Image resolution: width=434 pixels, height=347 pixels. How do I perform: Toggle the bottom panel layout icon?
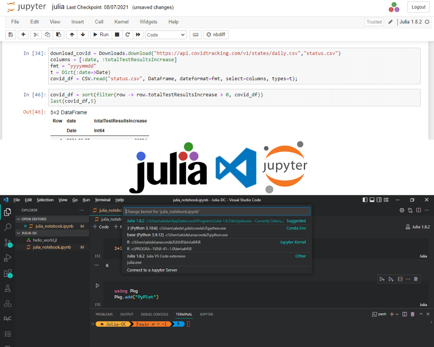tap(372, 200)
